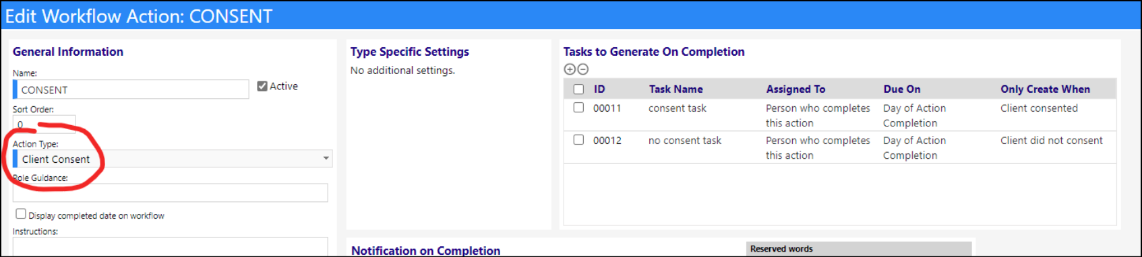The height and width of the screenshot is (257, 1142).
Task: Sort by the Task Name column header
Action: [675, 89]
